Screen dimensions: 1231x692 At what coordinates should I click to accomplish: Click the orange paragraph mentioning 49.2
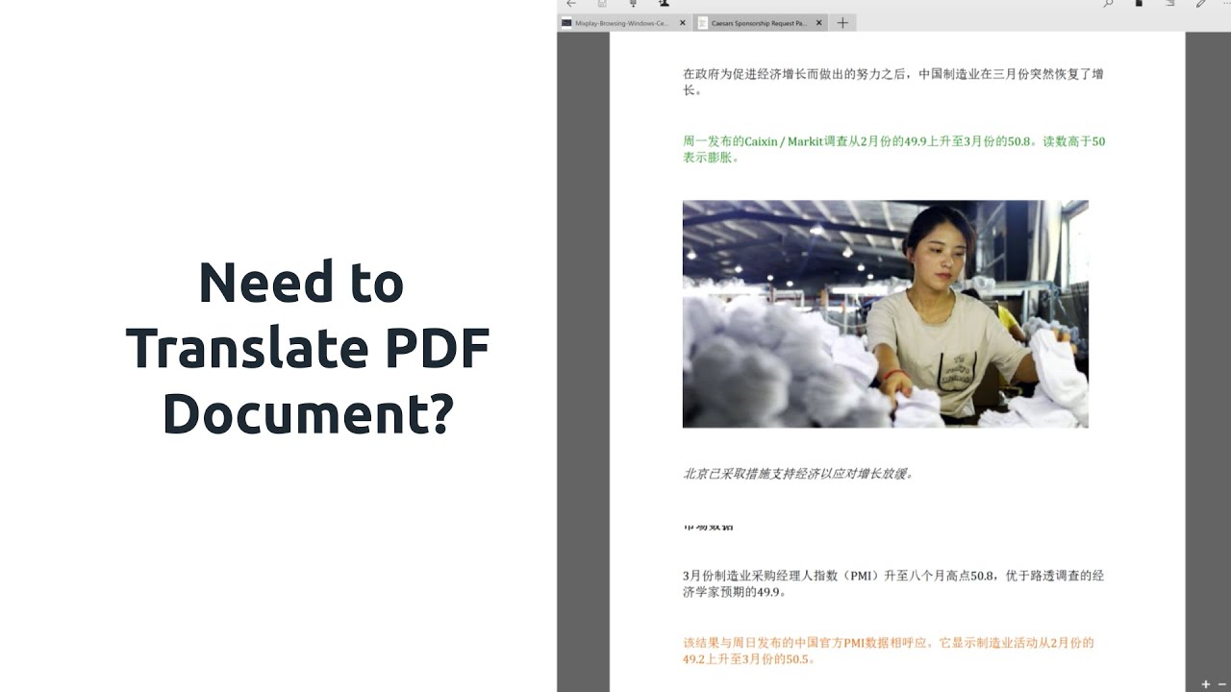click(x=888, y=651)
